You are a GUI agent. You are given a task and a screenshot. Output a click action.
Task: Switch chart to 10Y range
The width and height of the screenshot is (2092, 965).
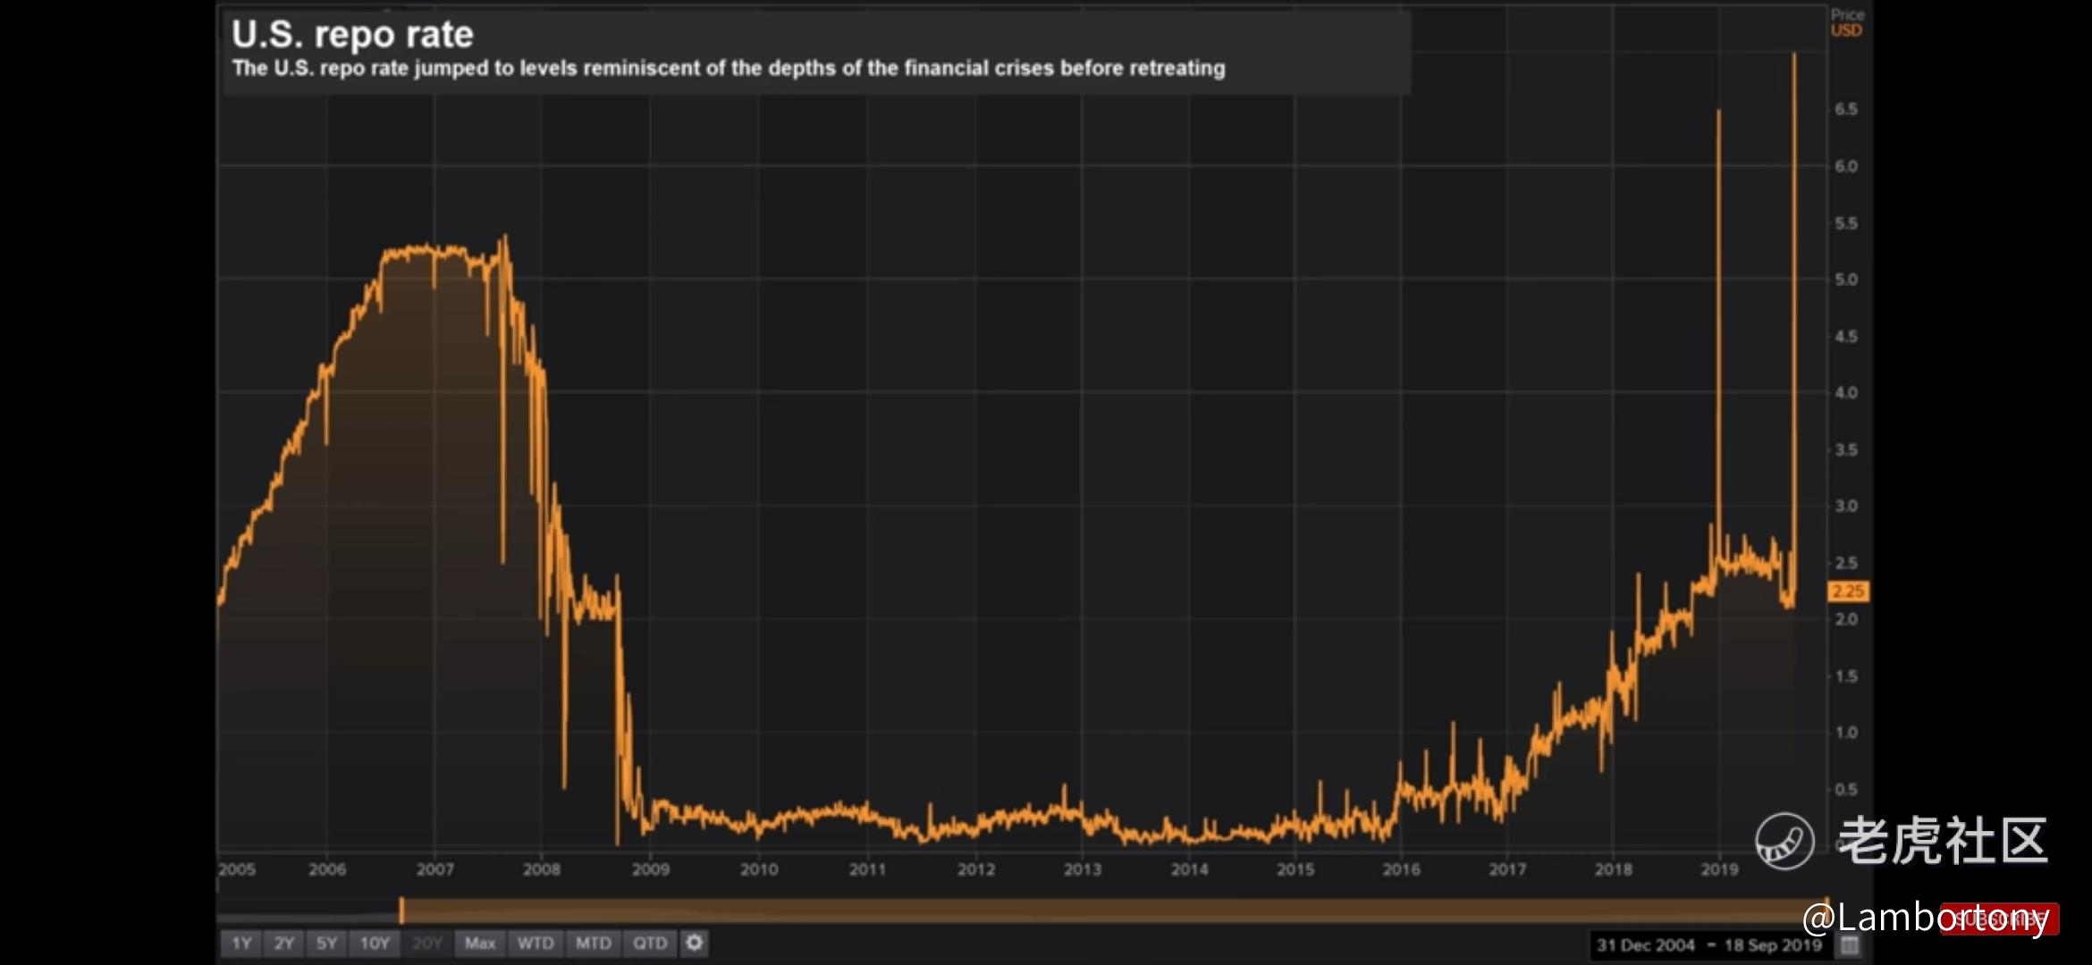tap(375, 943)
